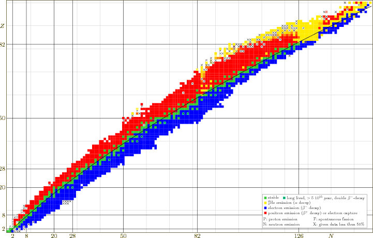This screenshot has height=238, width=373.
Task: Click the '82' tick label on the neutron axis
Action: [x=197, y=236]
